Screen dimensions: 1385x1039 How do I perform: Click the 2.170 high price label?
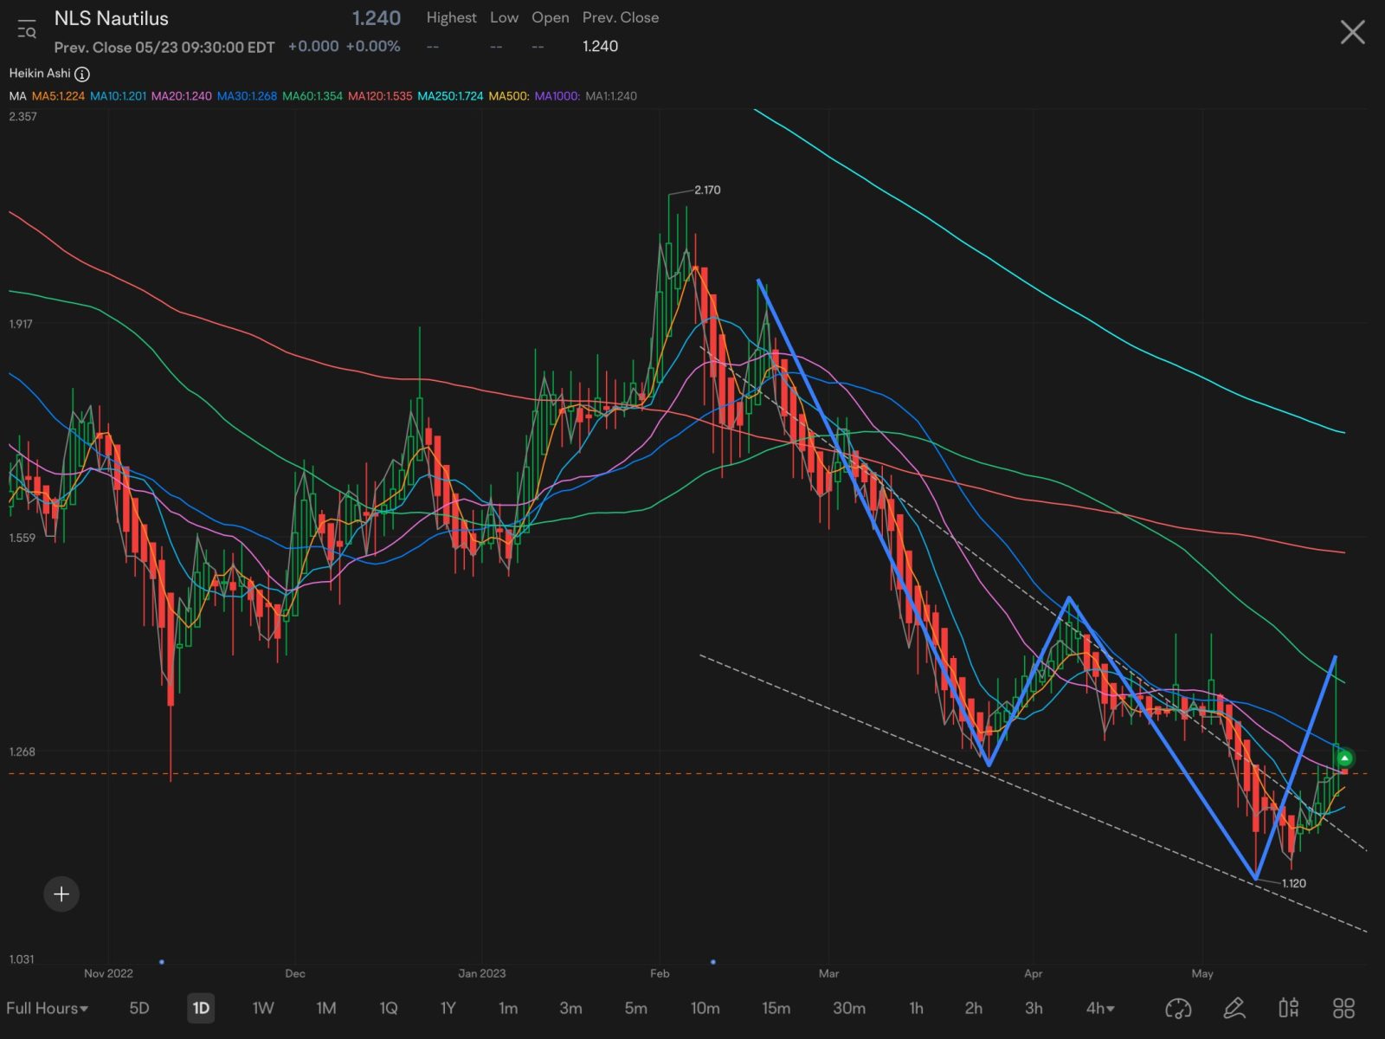[707, 190]
